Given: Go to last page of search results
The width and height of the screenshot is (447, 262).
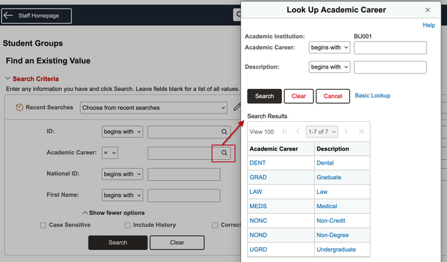Looking at the screenshot, I should click(361, 131).
